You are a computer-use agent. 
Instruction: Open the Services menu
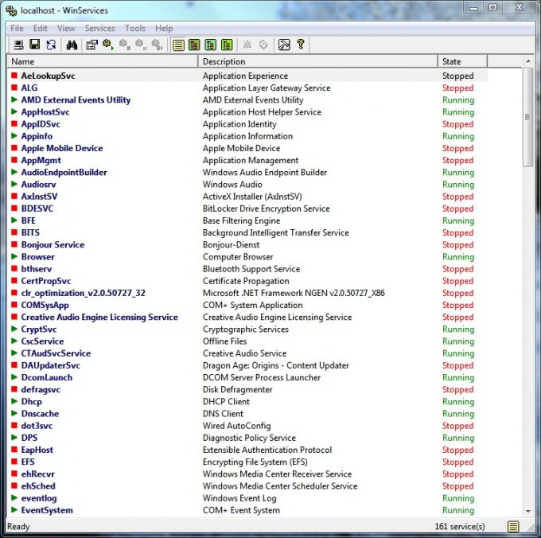[x=99, y=28]
